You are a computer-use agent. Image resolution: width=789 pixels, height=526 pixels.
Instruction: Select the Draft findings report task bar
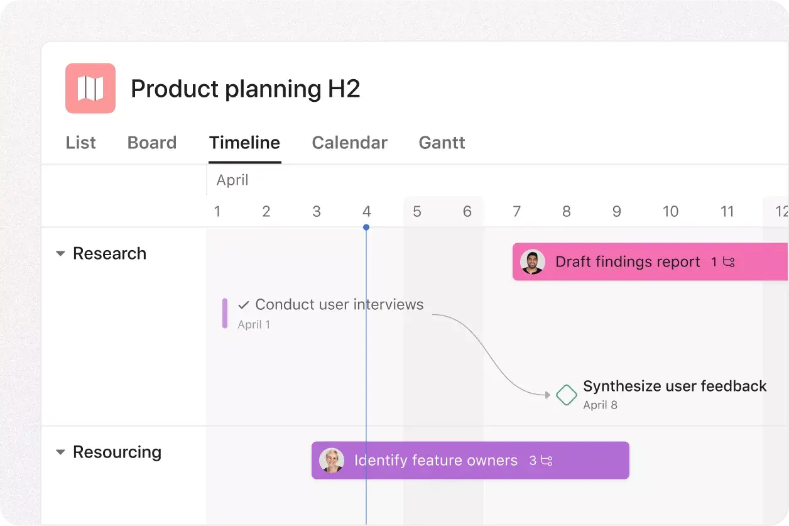pos(628,261)
